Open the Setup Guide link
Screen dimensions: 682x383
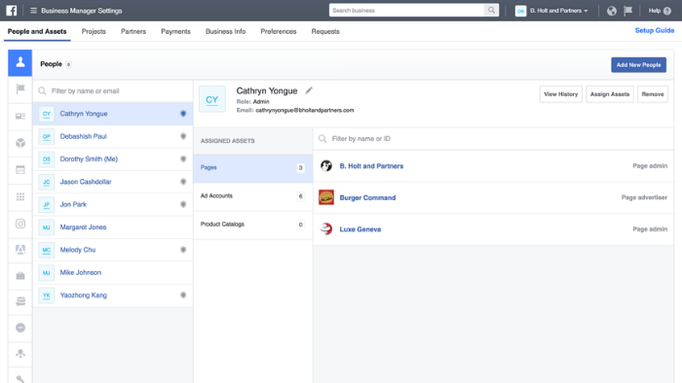point(655,30)
